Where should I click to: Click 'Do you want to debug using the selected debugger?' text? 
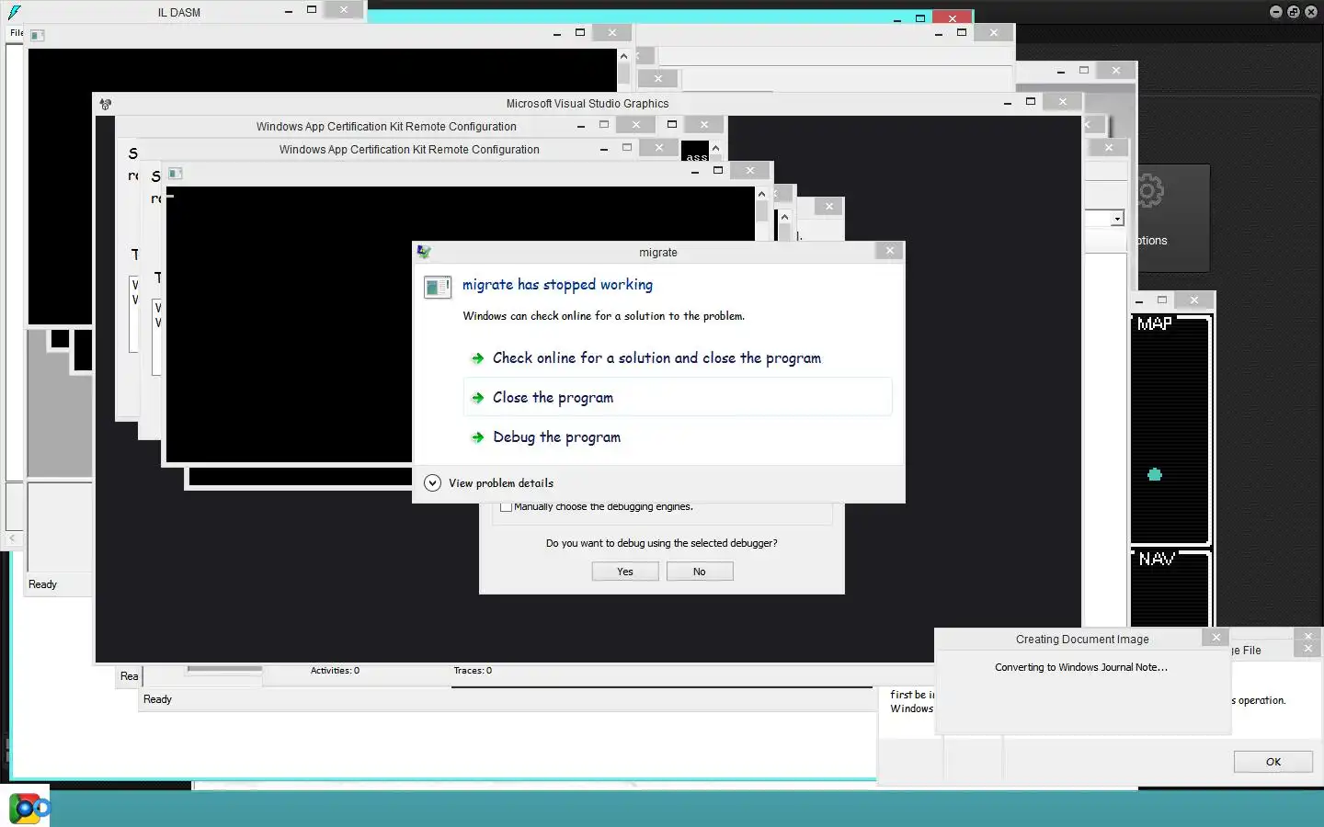(x=661, y=543)
